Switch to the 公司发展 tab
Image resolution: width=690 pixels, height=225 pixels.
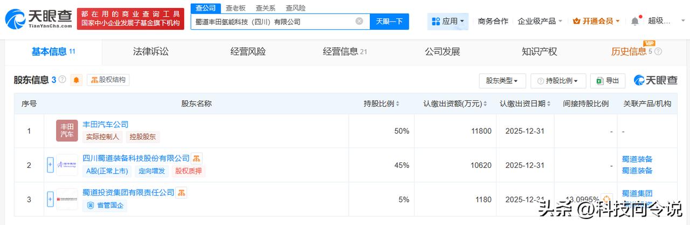[x=442, y=52]
